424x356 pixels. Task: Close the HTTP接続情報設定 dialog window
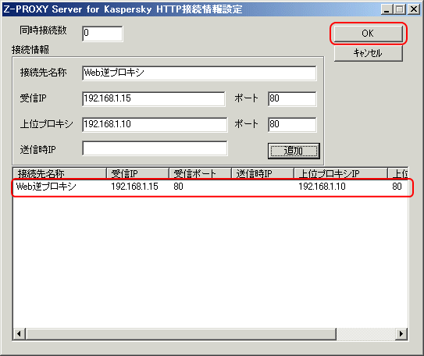coord(414,9)
